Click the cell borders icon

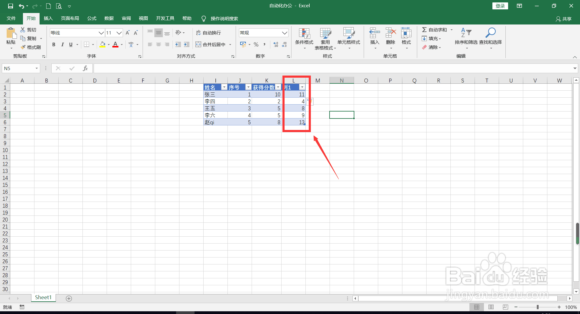[x=87, y=44]
